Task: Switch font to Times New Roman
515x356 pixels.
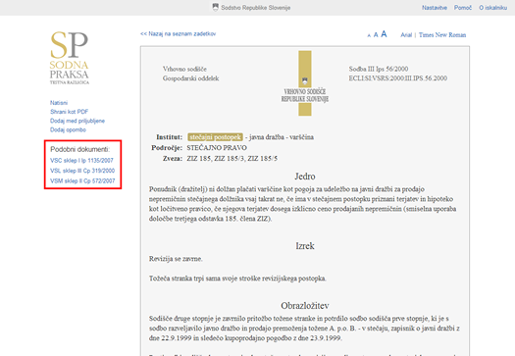Action: tap(442, 34)
